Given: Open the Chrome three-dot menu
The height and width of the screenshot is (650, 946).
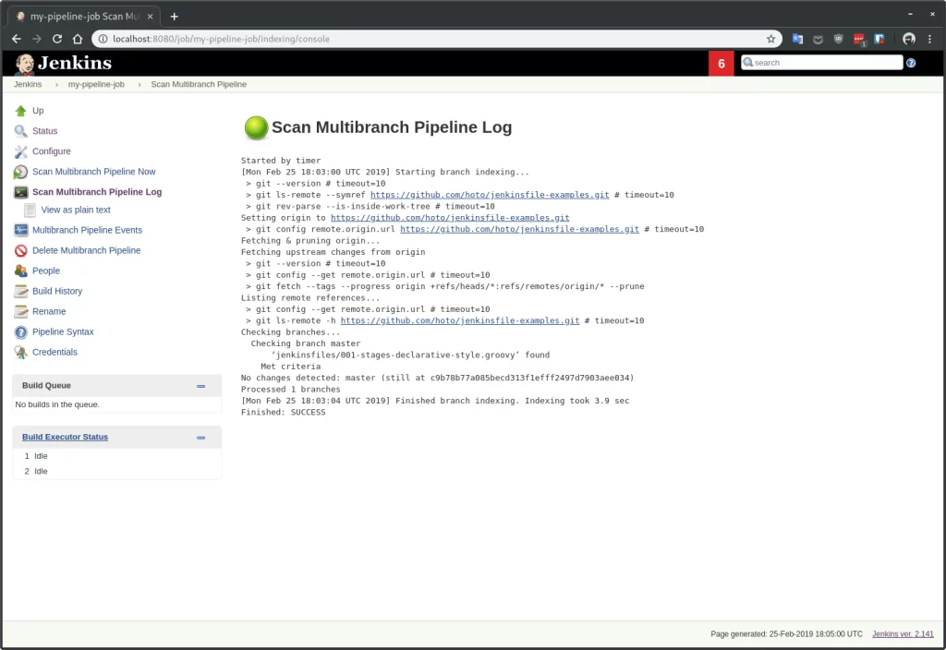Looking at the screenshot, I should click(929, 39).
